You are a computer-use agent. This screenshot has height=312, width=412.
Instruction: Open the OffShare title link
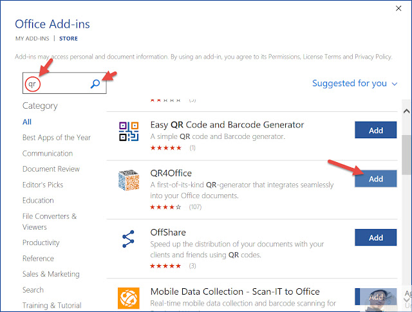click(168, 232)
